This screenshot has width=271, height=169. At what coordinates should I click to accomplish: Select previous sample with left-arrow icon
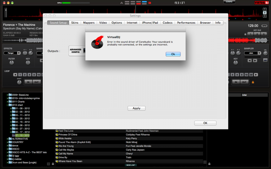(250, 61)
